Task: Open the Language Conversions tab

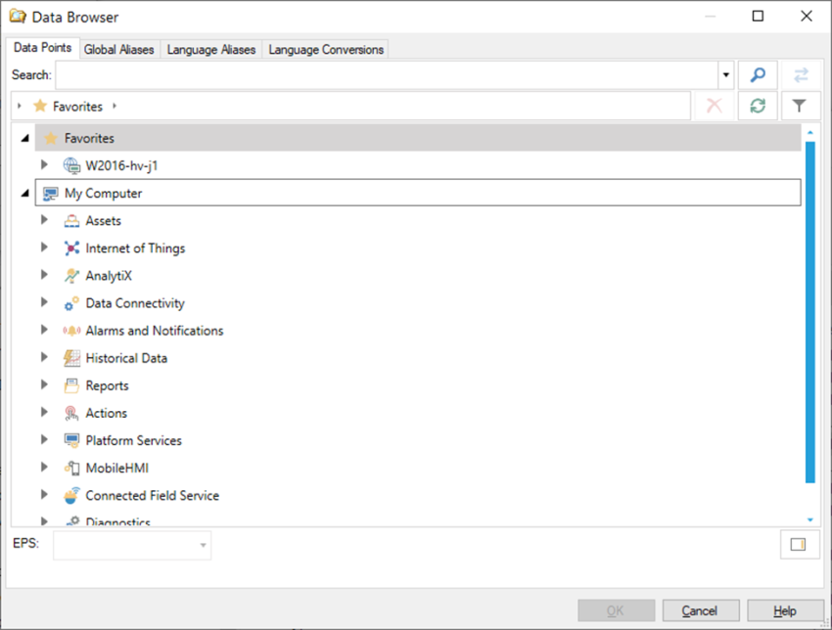Action: coord(326,50)
